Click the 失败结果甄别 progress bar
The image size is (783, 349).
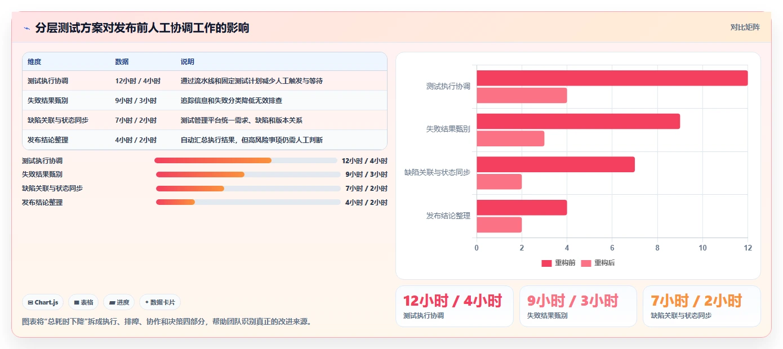point(248,174)
